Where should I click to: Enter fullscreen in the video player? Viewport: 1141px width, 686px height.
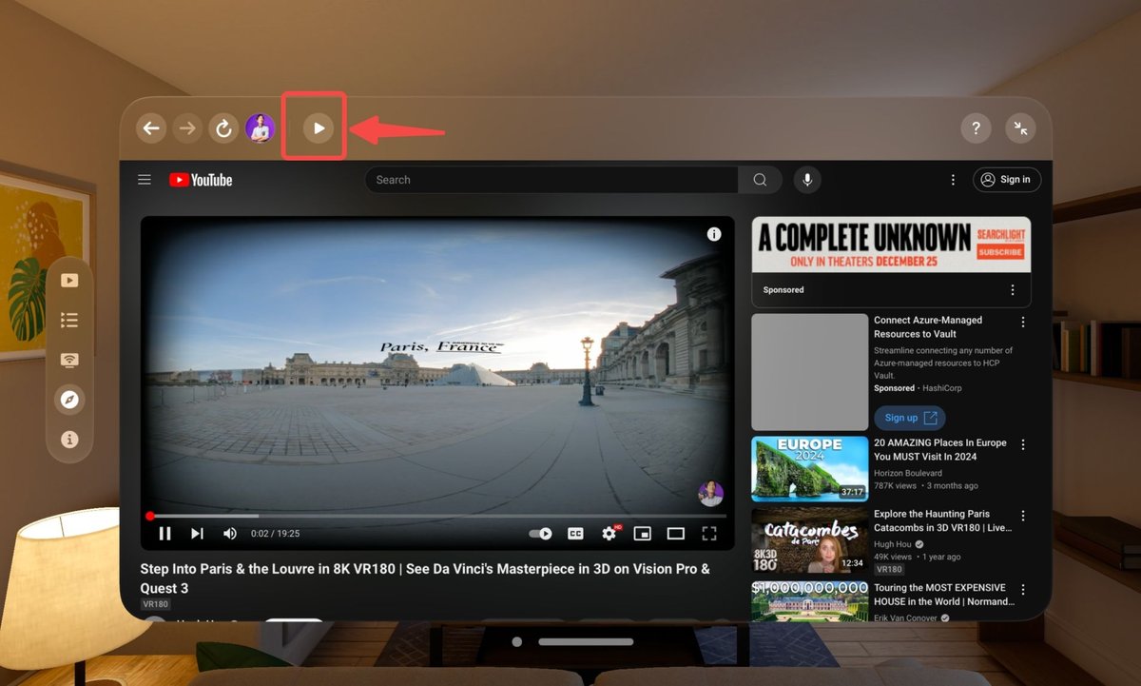point(709,534)
